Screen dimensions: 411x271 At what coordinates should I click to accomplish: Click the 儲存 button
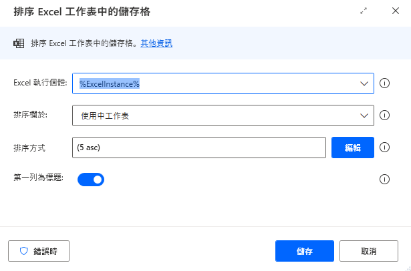tap(304, 252)
